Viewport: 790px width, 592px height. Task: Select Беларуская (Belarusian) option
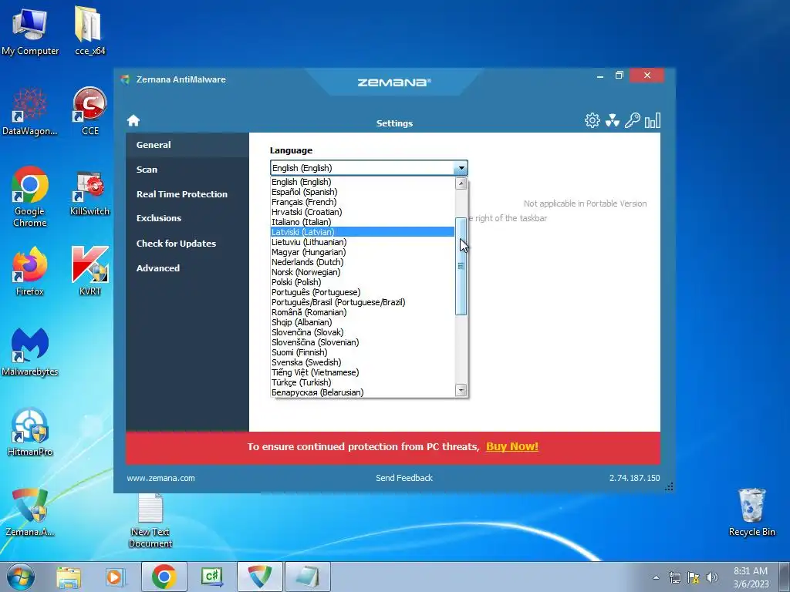point(363,392)
